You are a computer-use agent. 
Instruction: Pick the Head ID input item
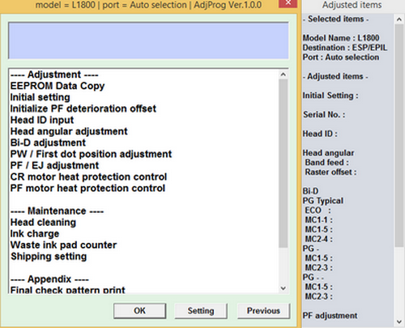[42, 120]
